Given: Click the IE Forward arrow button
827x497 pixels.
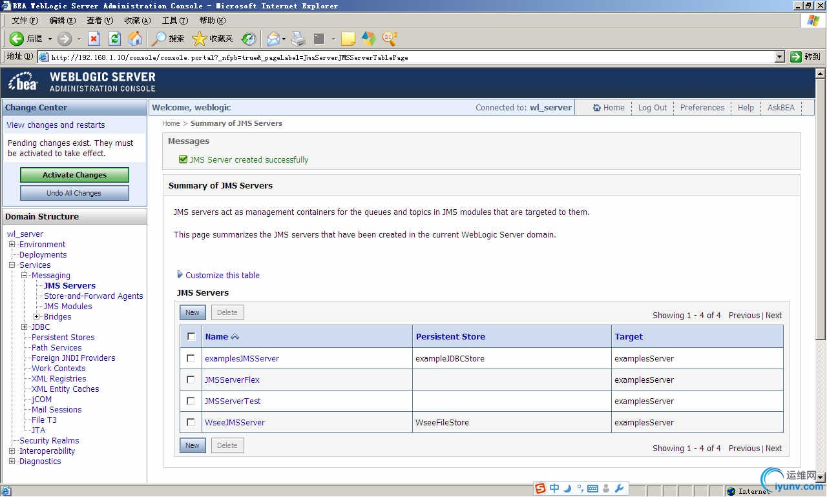Looking at the screenshot, I should (65, 39).
